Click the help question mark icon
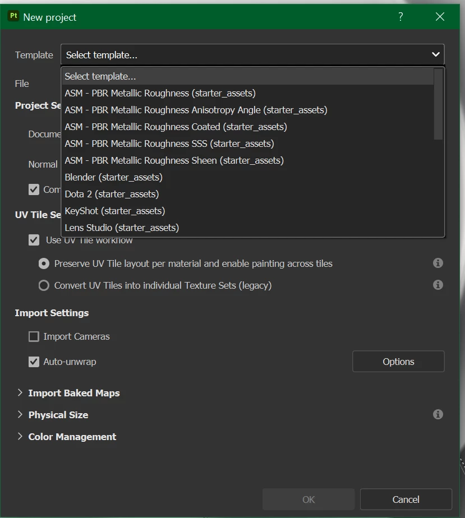This screenshot has width=465, height=518. (400, 17)
